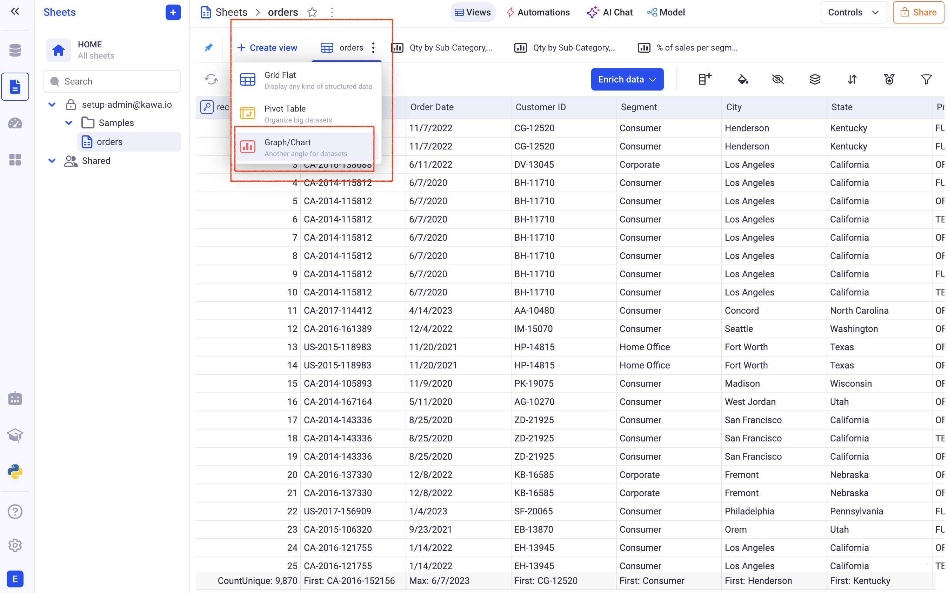Toggle the pin views icon
Screen dimensions: 948x593
click(x=208, y=48)
